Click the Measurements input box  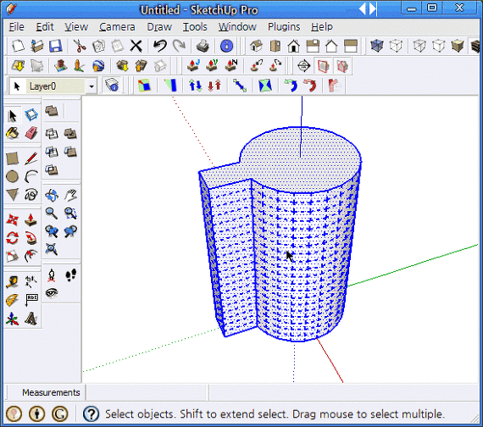(x=146, y=392)
